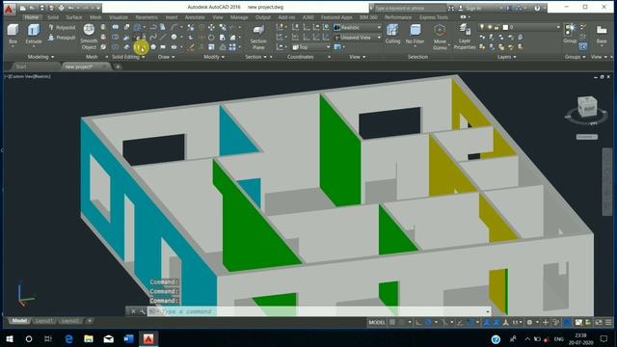Open the No Filter selection dropdown
Viewport: 617px width, 347px height.
415,35
